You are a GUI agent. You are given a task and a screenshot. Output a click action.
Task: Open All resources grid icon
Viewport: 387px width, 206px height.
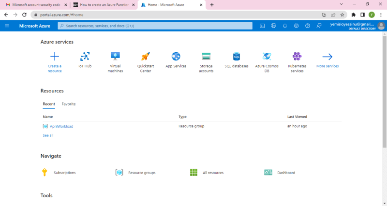pyautogui.click(x=194, y=173)
